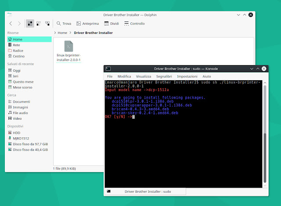The image size is (281, 206).
Task: Switch Dolphin to compact view mode
Action: [39, 23]
